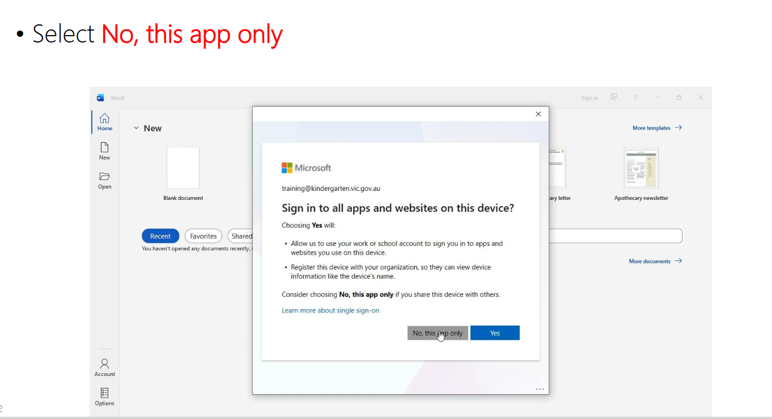Click the feedback icon in title bar
Image resolution: width=772 pixels, height=419 pixels.
point(613,97)
